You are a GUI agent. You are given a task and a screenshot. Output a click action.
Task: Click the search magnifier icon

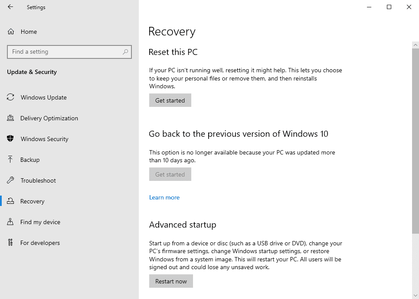[x=125, y=51]
